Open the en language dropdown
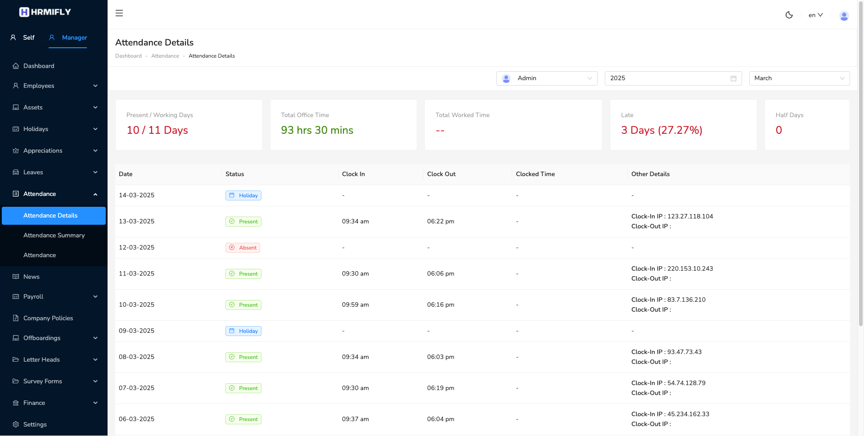The width and height of the screenshot is (864, 436). pos(815,15)
